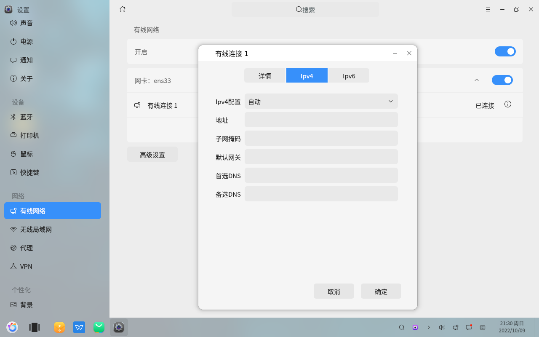Open 无线局域网 WLAN settings
Screen dimensions: 539x337
pos(53,230)
